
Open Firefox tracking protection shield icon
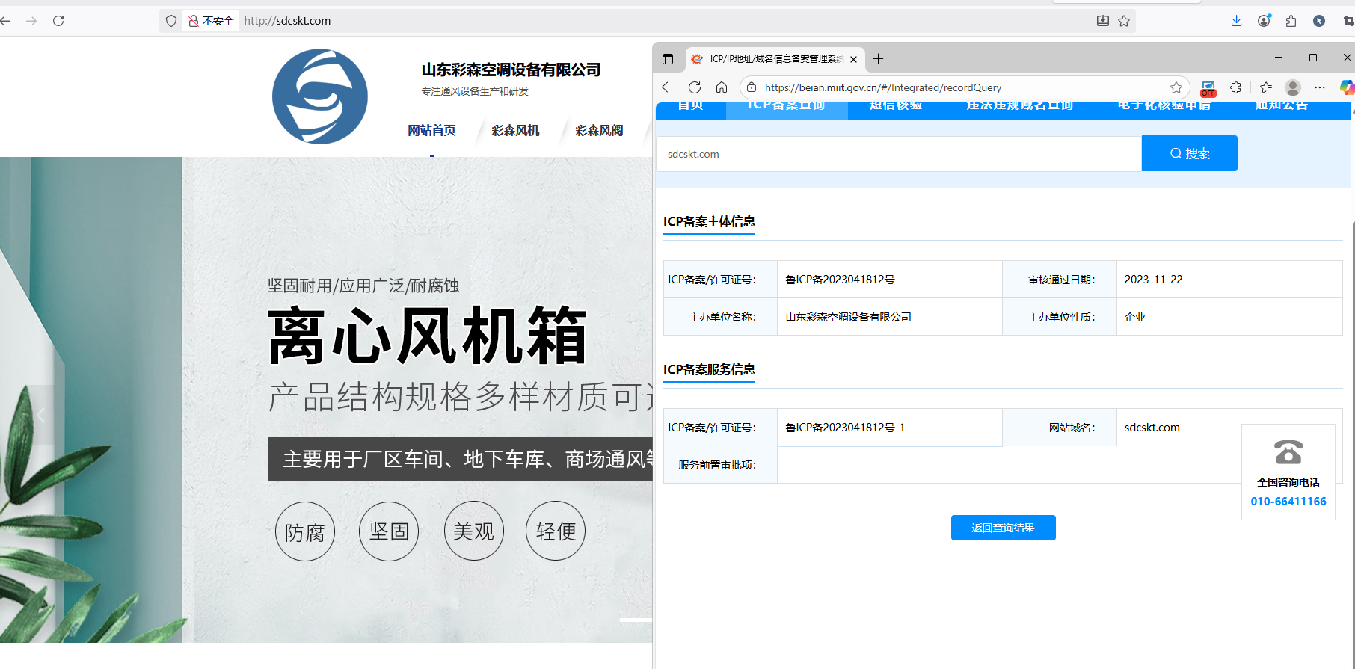tap(171, 21)
